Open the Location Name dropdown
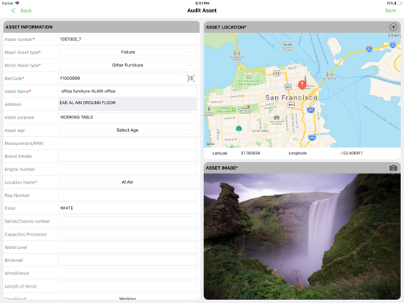 click(x=127, y=182)
